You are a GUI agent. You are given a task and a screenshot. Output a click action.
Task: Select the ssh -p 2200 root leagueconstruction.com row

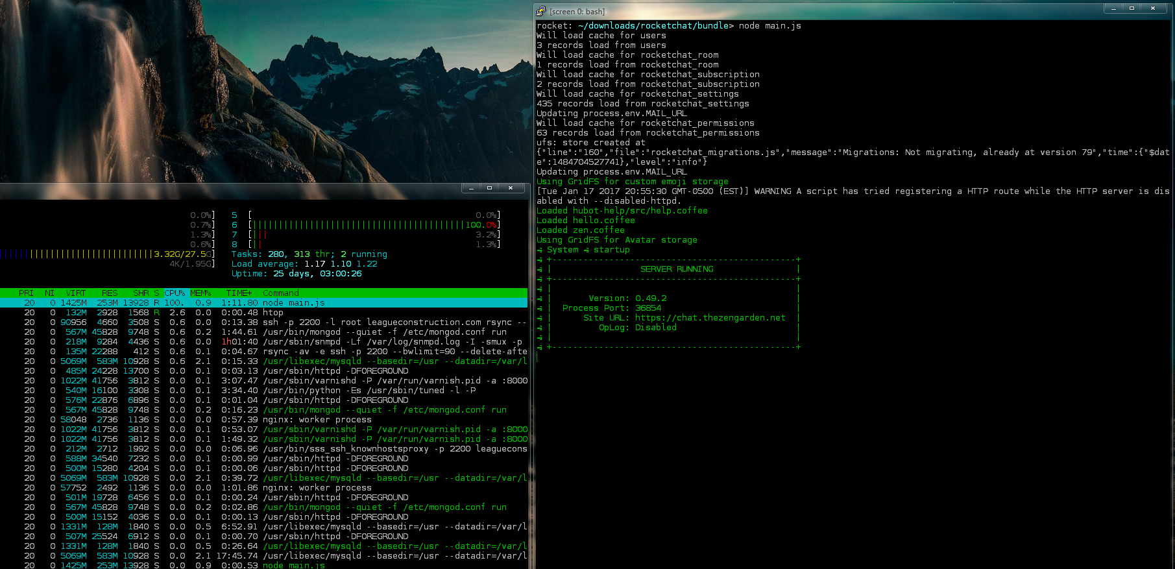pyautogui.click(x=263, y=322)
